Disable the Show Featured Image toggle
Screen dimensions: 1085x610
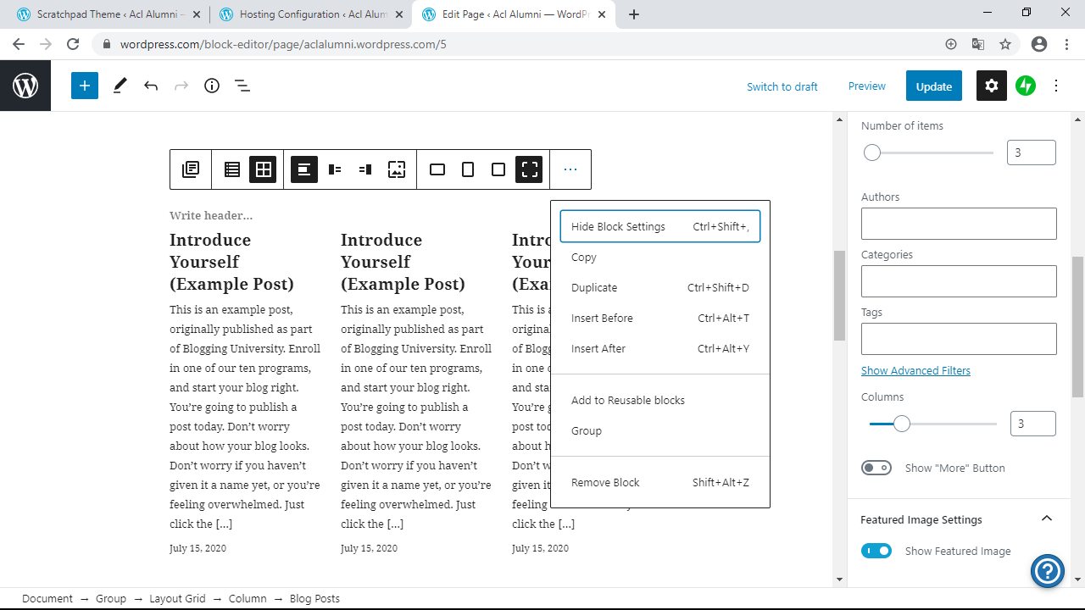click(876, 551)
